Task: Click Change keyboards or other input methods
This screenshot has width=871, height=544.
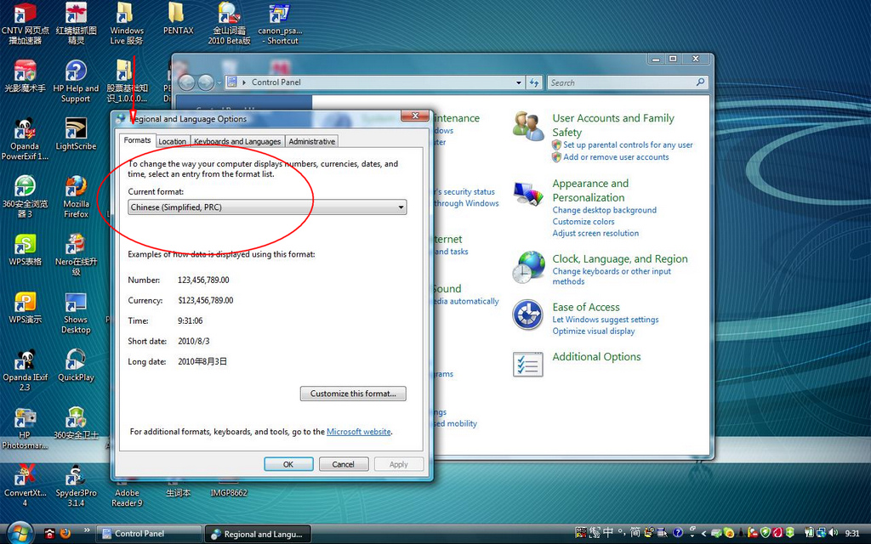Action: [612, 276]
